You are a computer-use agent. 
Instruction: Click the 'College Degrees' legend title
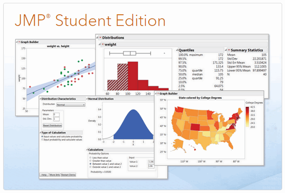254,103
